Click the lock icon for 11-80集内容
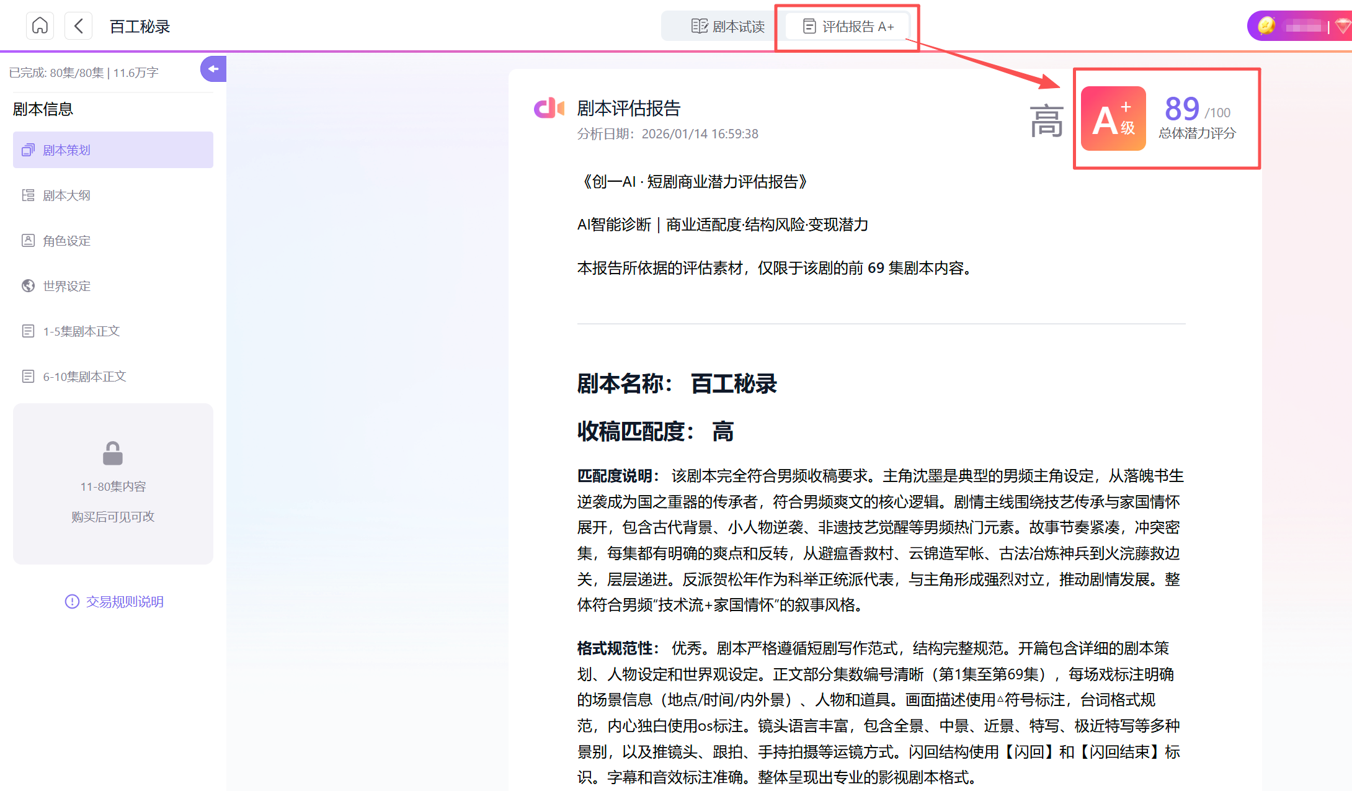 point(113,454)
